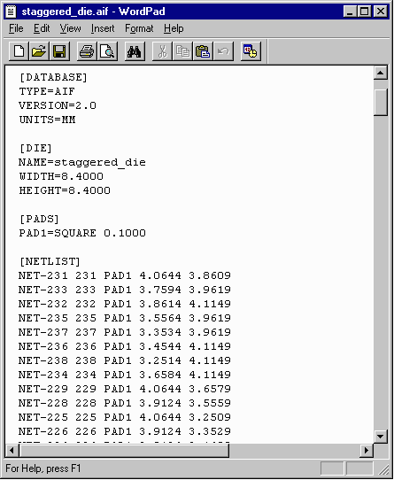
Task: Click the NET-233 row in netlist
Action: click(x=125, y=290)
